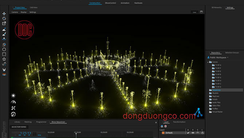Select the rotate tool icon
Screen dimensions: 244x138
coord(4,19)
